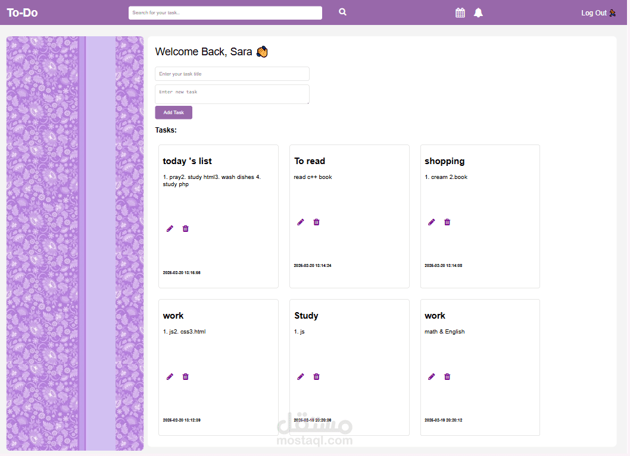Edit the "To read" task
The height and width of the screenshot is (456, 630).
point(301,222)
